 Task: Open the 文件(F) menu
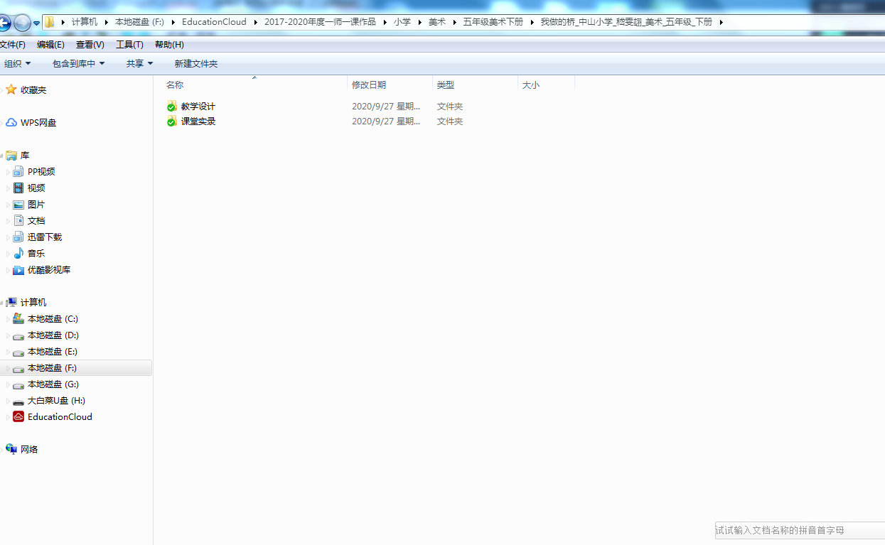pos(12,45)
